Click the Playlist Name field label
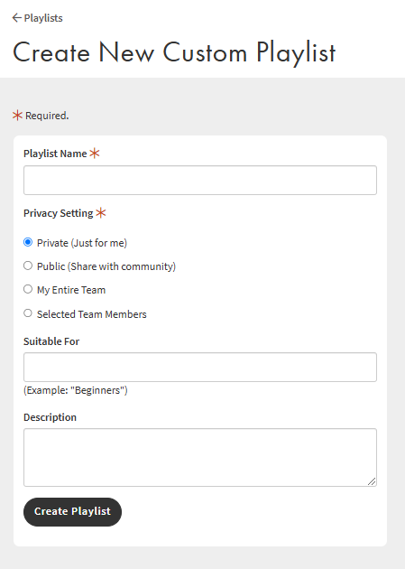The width and height of the screenshot is (405, 569). [55, 154]
